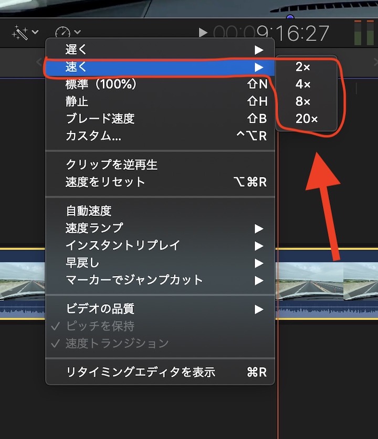Choose 2× fast speed
The width and height of the screenshot is (378, 439).
(x=306, y=67)
